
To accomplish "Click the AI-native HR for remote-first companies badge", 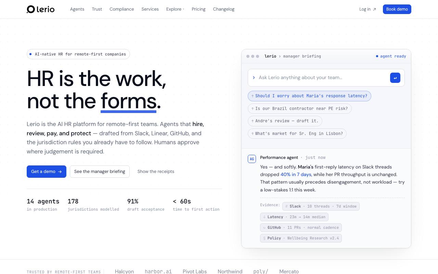I will [78, 54].
